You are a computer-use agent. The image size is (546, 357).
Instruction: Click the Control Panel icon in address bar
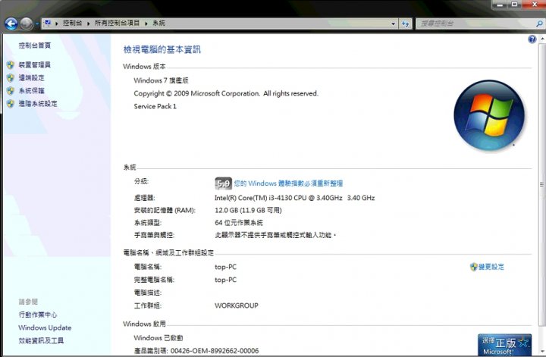pyautogui.click(x=48, y=23)
